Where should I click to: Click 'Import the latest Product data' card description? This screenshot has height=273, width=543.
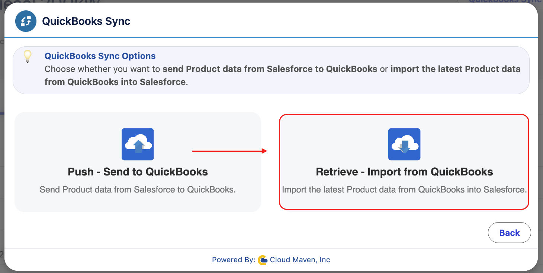tap(404, 190)
